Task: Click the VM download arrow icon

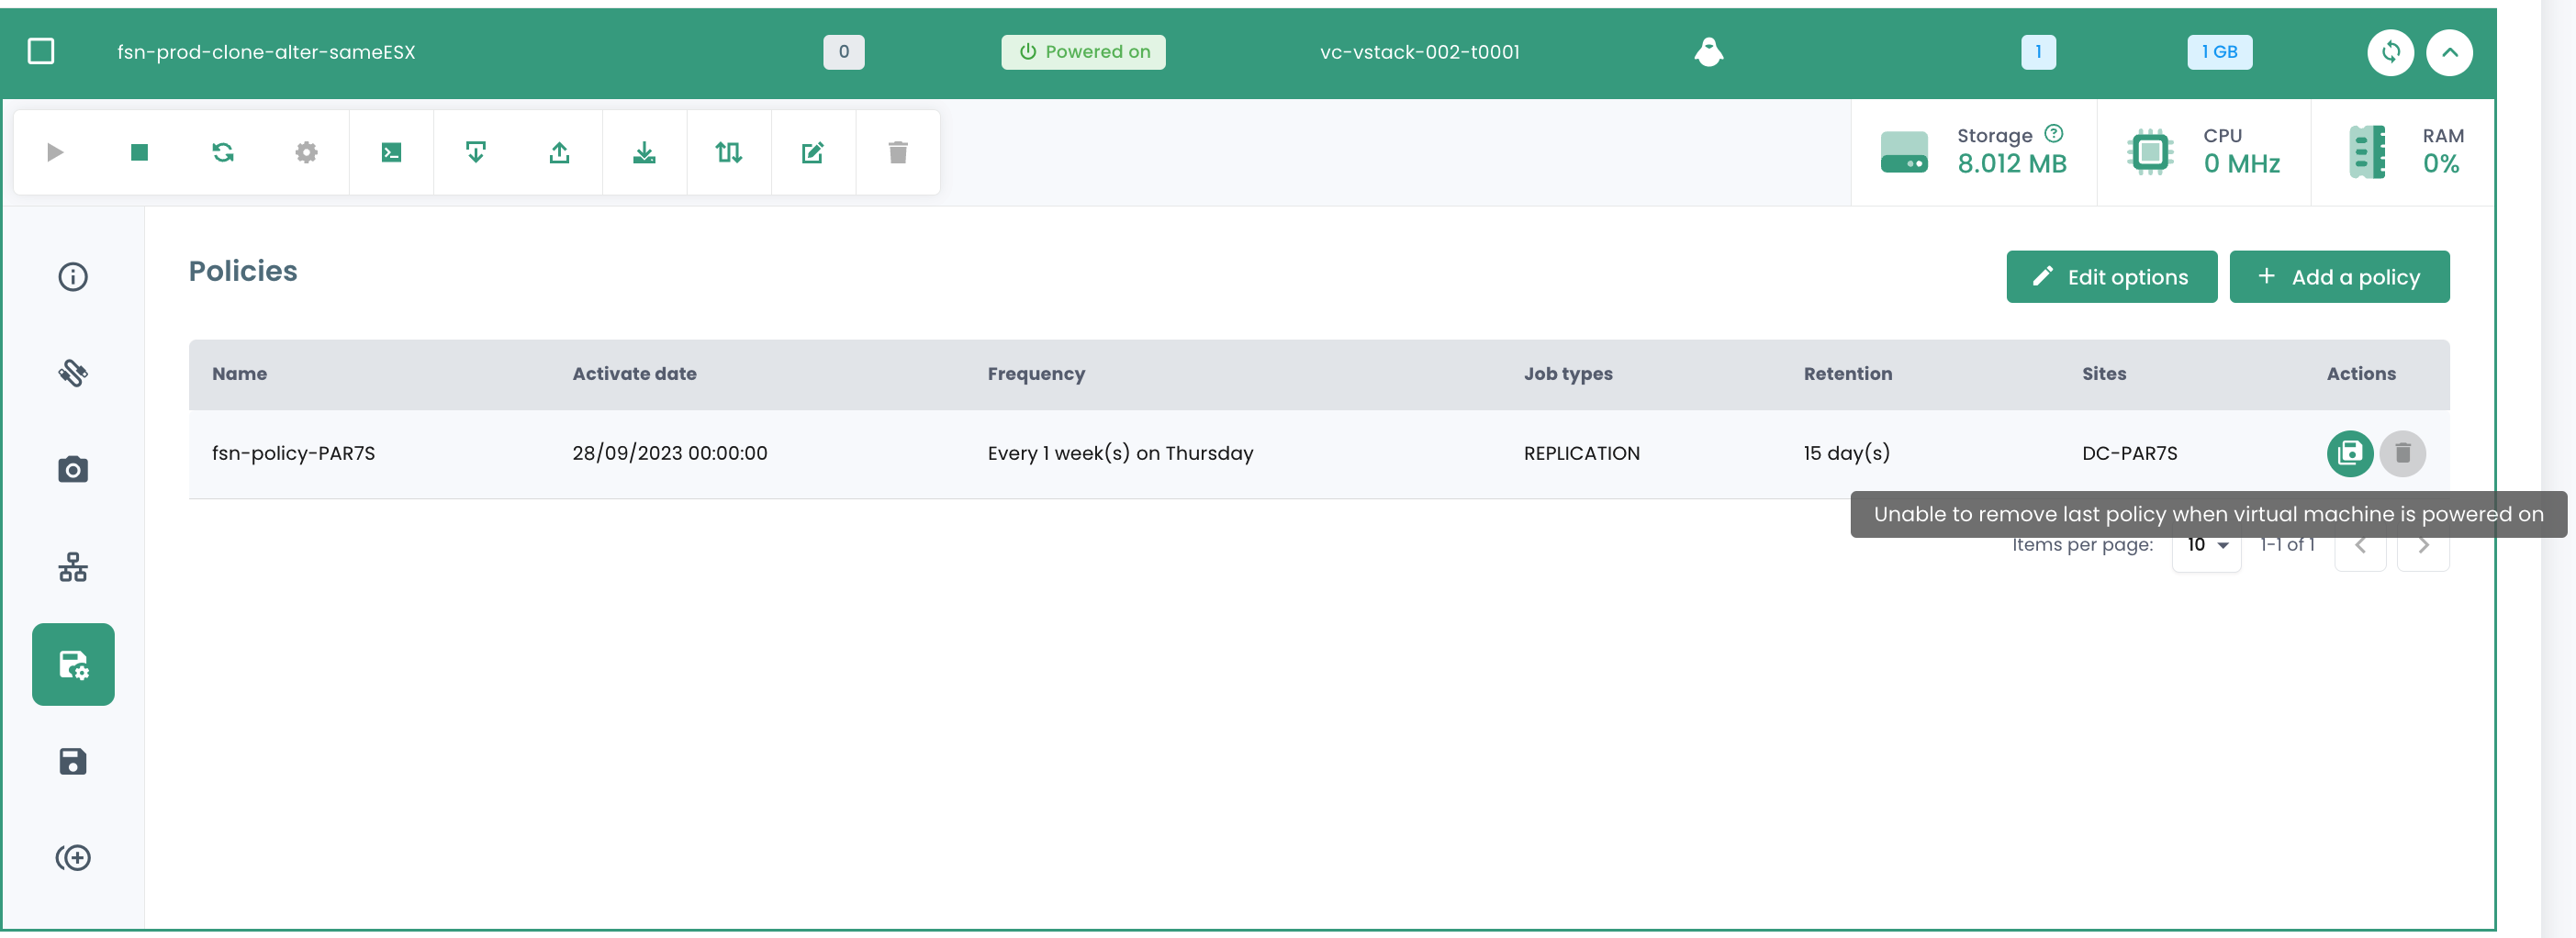Action: click(x=644, y=152)
